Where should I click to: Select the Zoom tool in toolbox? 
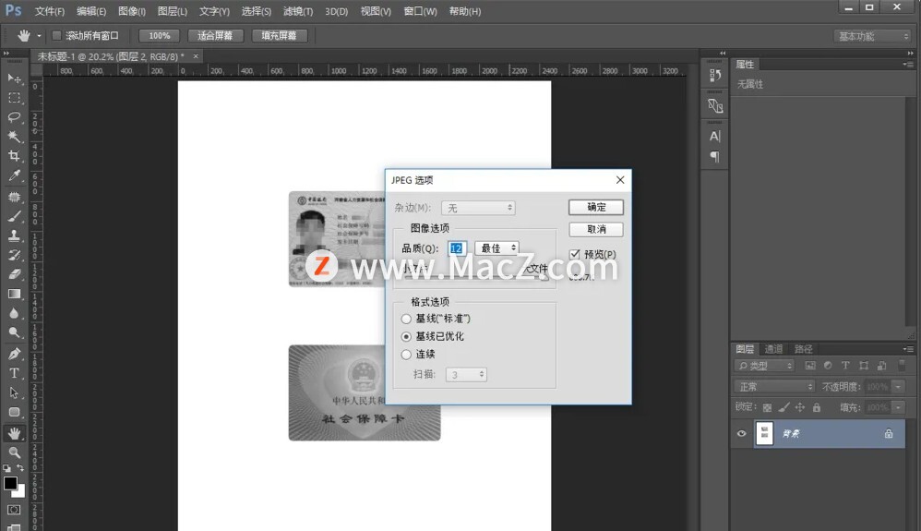(14, 453)
